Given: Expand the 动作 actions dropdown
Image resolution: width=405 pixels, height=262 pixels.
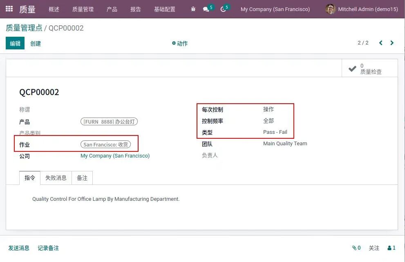Looking at the screenshot, I should point(180,43).
